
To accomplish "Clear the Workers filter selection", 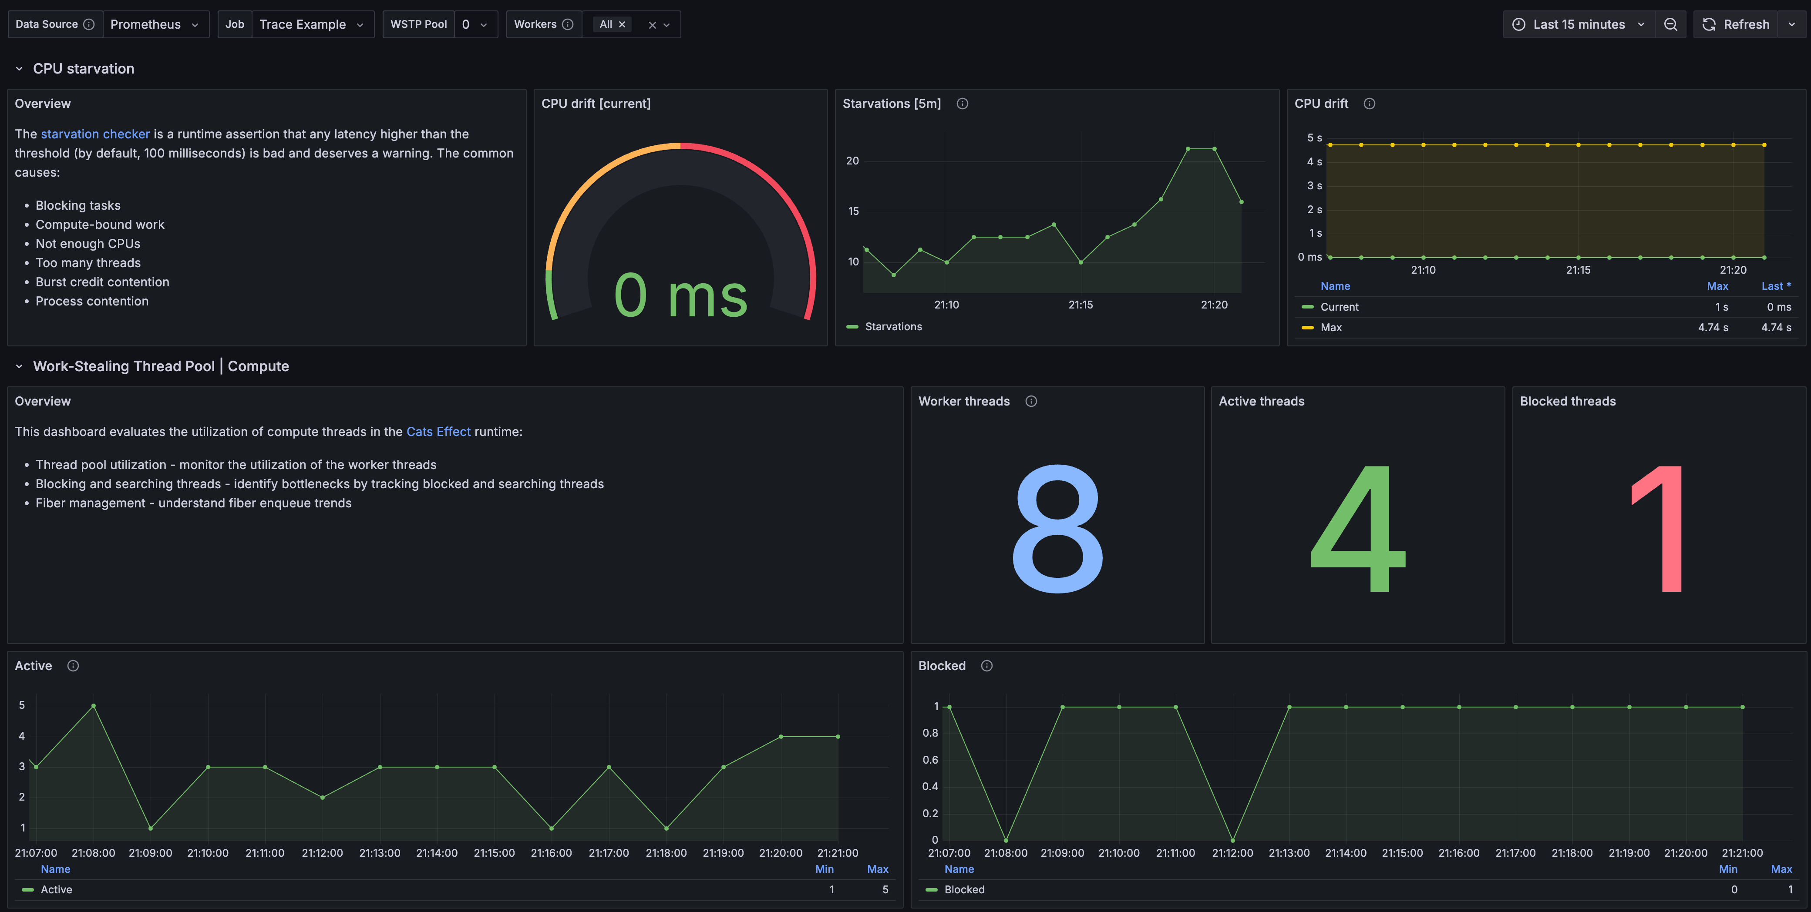I will [x=653, y=25].
